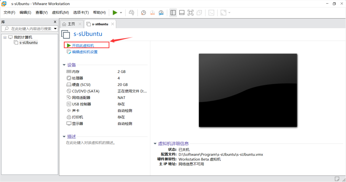Image resolution: width=346 pixels, height=182 pixels.
Task: Enter full screen mode via toolbar icon
Action: (x=191, y=13)
